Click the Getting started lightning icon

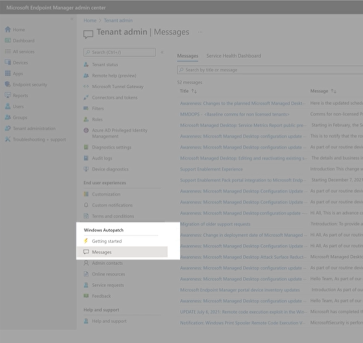(x=86, y=241)
